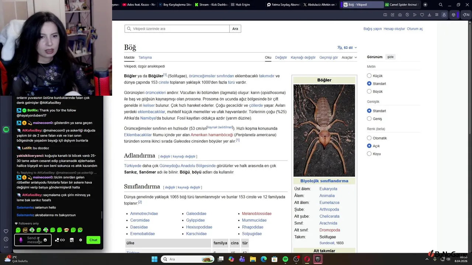The width and height of the screenshot is (472, 265).
Task: Open sidebar three-dots more menu
Action: (x=6, y=247)
